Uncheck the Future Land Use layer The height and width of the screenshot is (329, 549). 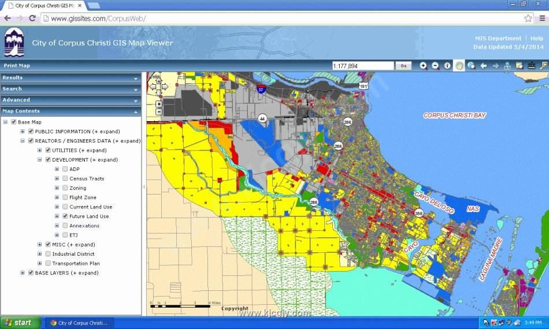coord(65,216)
